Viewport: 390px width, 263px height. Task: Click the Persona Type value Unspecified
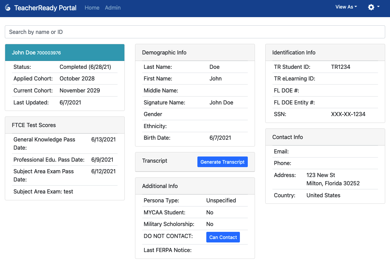[221, 200]
